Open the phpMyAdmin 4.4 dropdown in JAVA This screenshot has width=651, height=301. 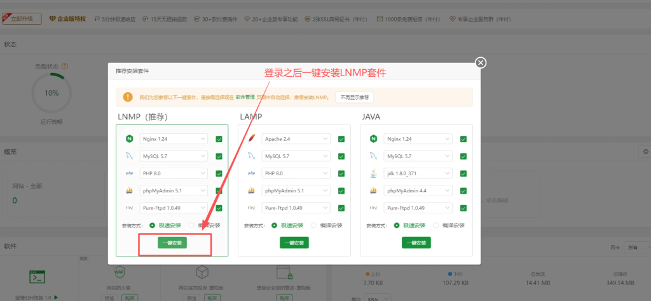click(418, 191)
